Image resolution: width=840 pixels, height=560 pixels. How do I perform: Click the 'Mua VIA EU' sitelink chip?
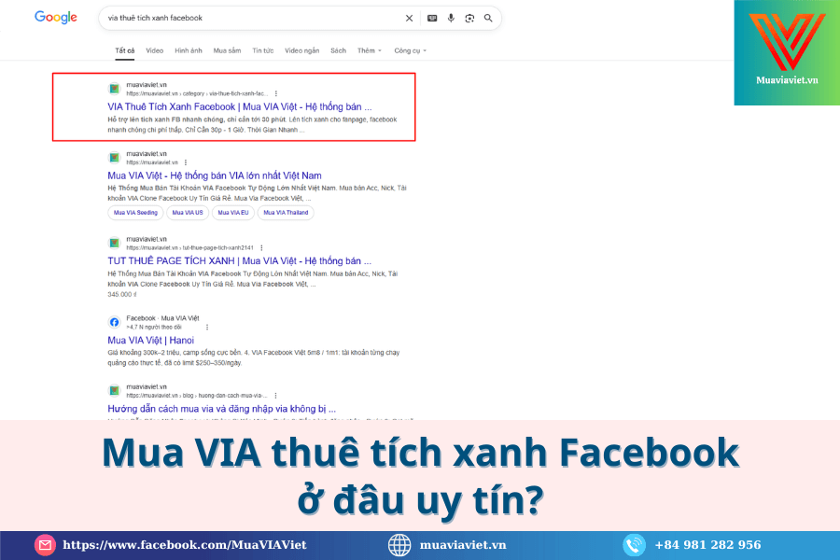pyautogui.click(x=233, y=213)
